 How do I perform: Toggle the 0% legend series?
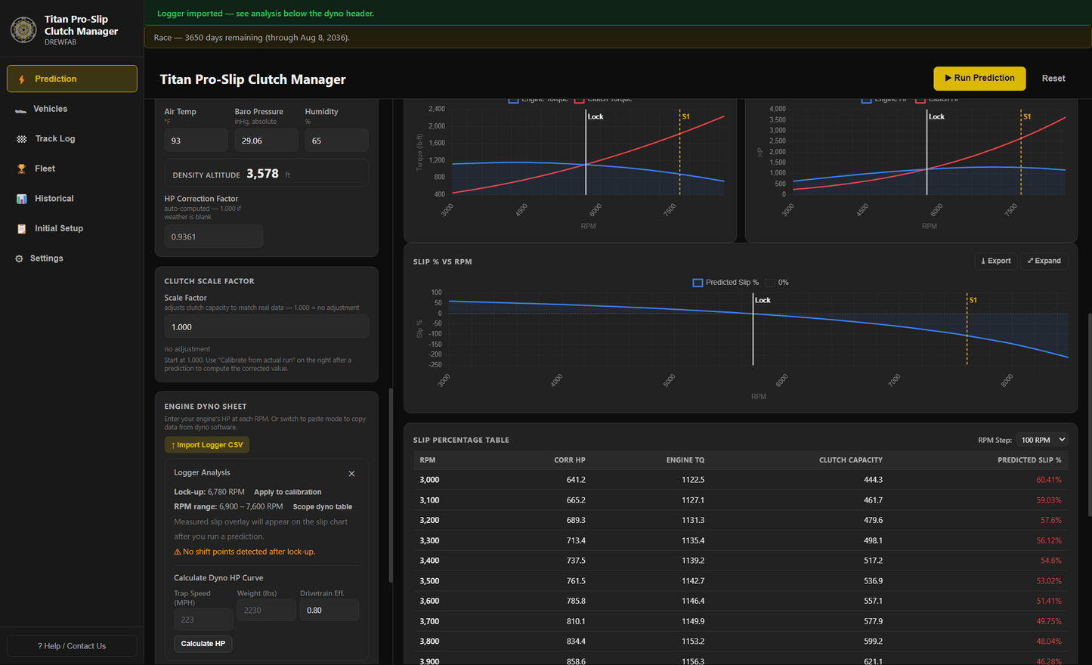777,283
